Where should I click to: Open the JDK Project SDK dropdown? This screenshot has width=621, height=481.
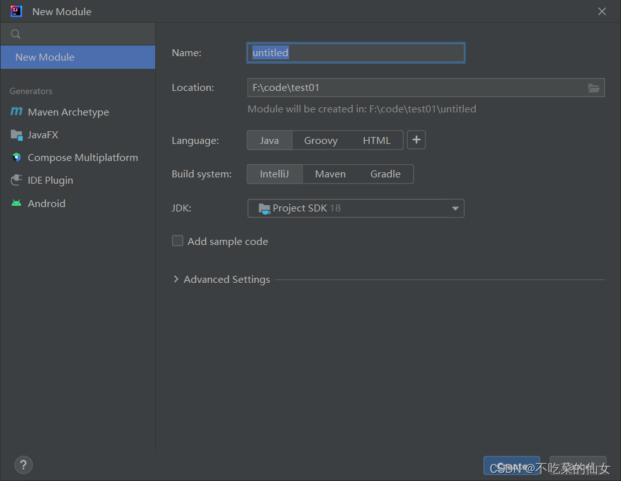(x=356, y=208)
